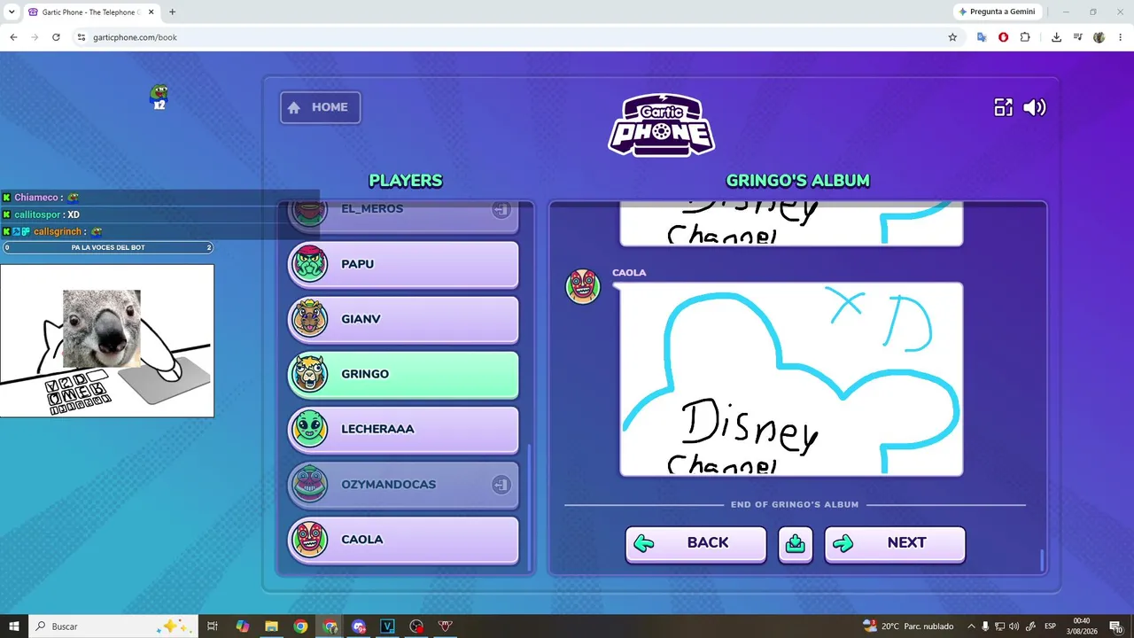Go BACK to the previous album
Viewport: 1134px width, 638px height.
[695, 544]
